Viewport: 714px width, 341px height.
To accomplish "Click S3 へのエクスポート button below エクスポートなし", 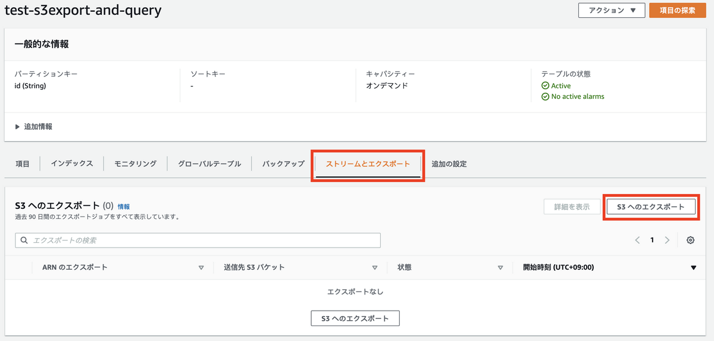I will pyautogui.click(x=355, y=318).
